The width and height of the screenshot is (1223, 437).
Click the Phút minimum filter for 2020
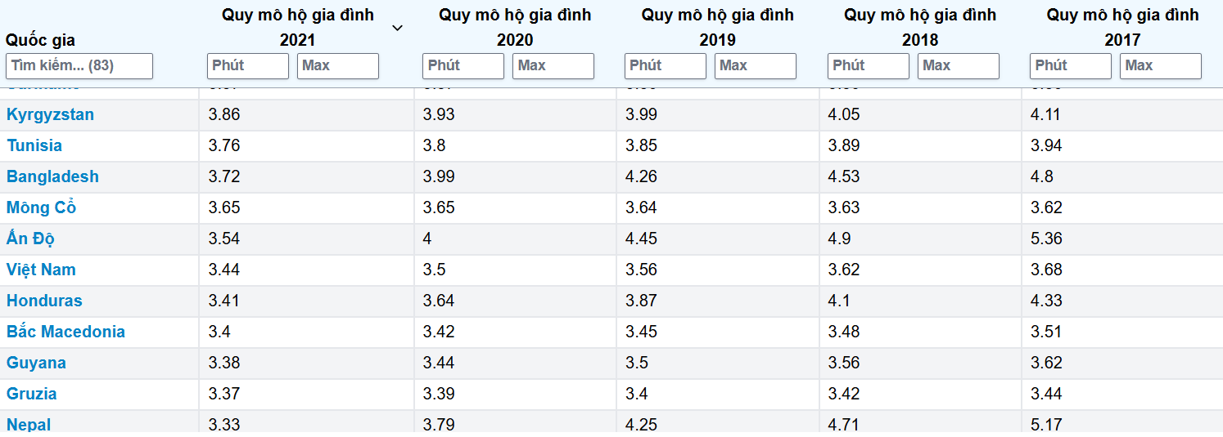coord(463,66)
